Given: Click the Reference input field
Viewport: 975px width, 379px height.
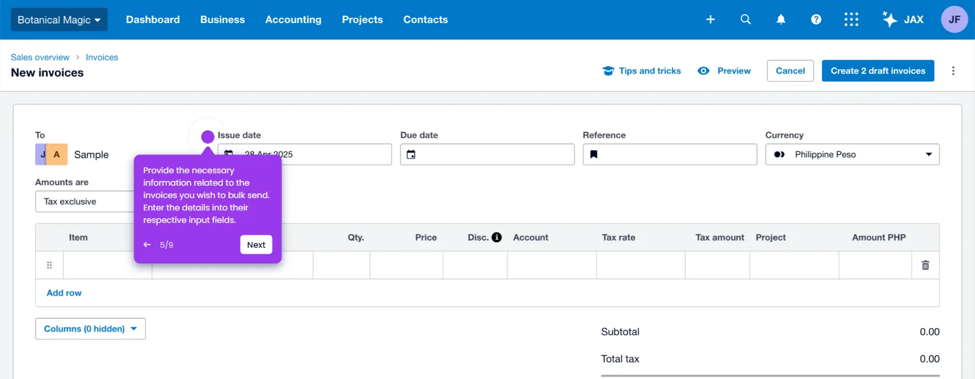Looking at the screenshot, I should pos(670,154).
